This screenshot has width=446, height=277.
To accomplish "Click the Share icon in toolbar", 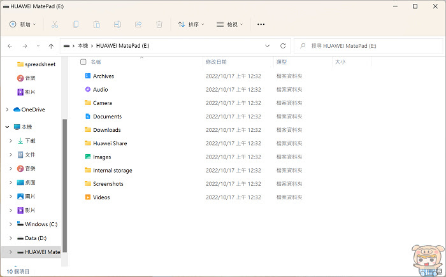I will point(138,24).
